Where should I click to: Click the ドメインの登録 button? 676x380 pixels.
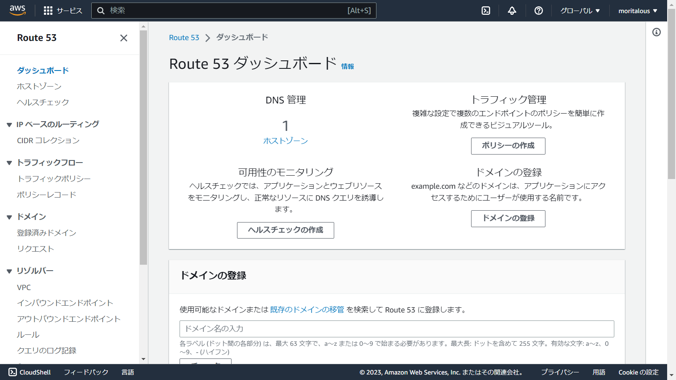tap(508, 219)
